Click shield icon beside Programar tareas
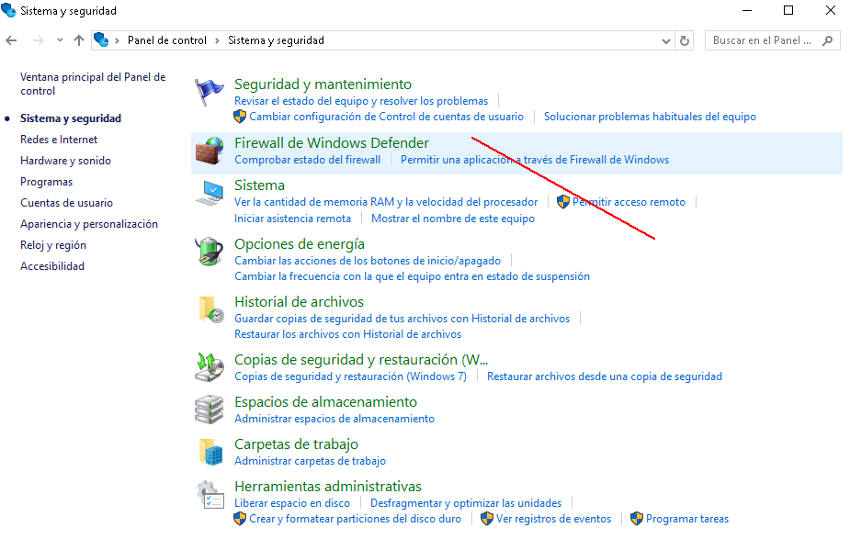850x539 pixels. pos(637,519)
